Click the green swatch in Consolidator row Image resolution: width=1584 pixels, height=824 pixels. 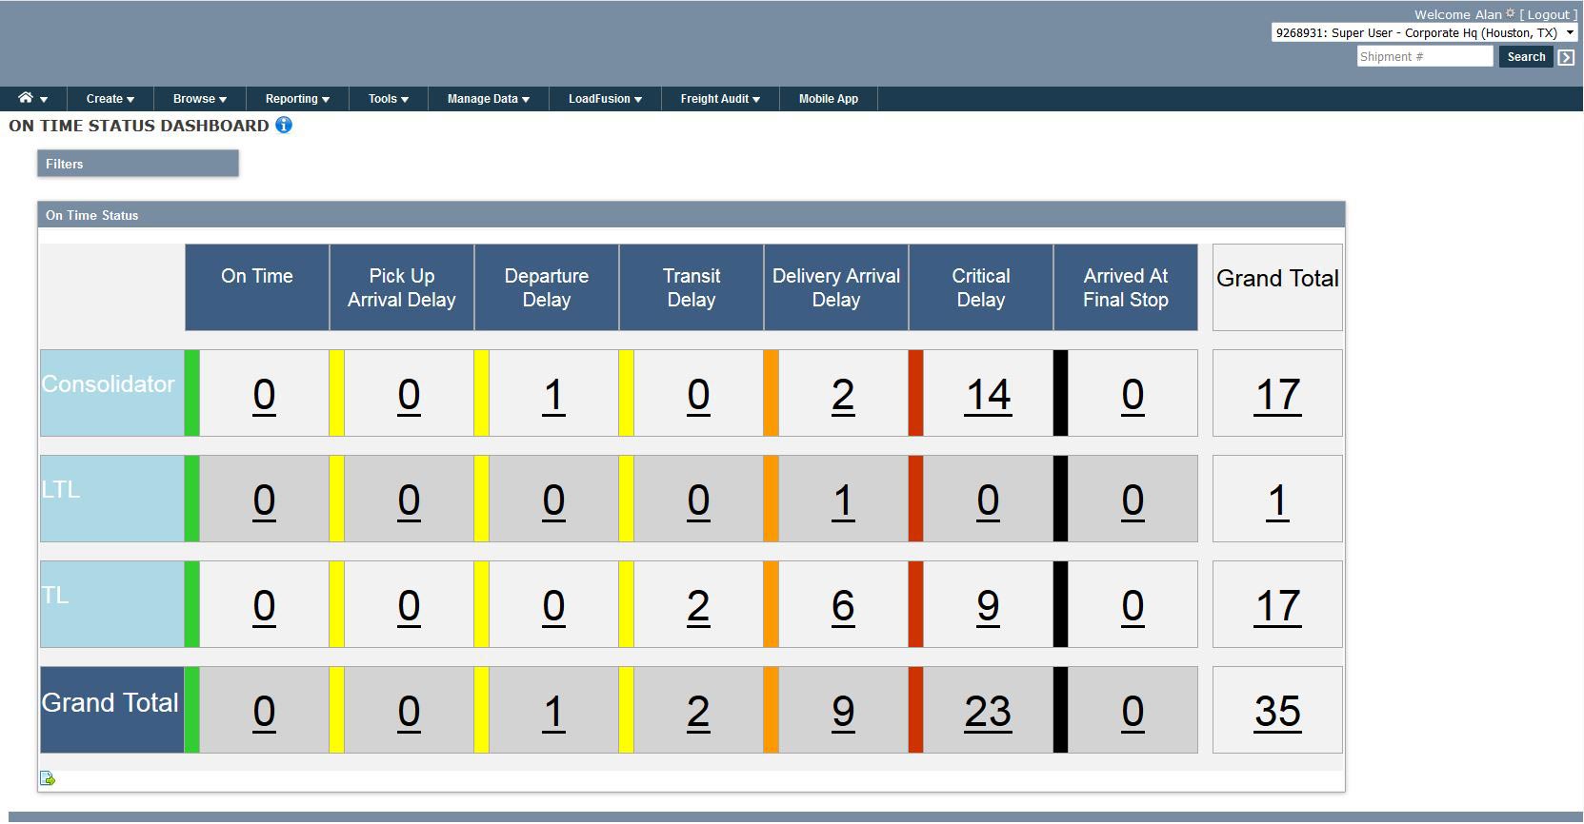tap(191, 393)
